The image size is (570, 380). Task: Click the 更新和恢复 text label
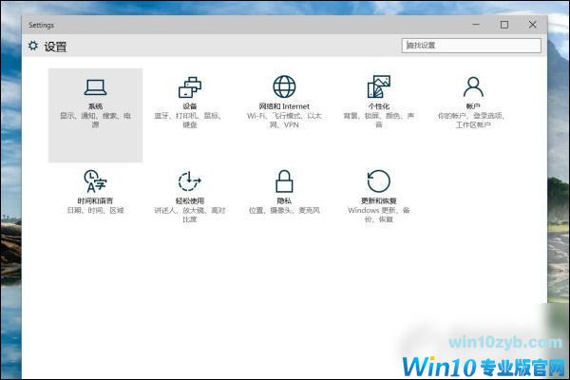click(378, 200)
